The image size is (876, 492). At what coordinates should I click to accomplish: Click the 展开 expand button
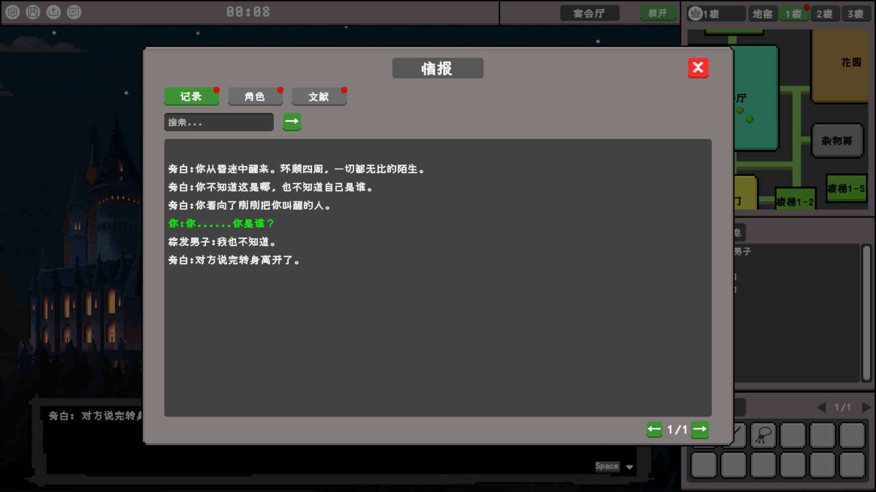tap(658, 13)
